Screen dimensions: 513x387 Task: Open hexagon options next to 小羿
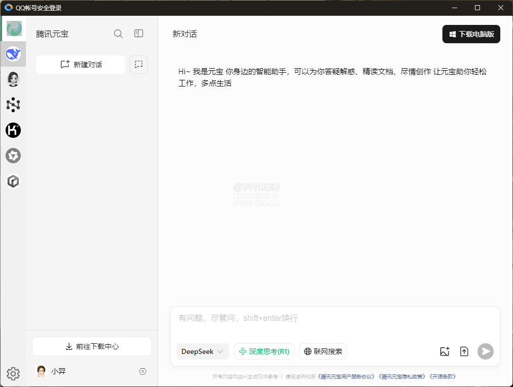(143, 372)
